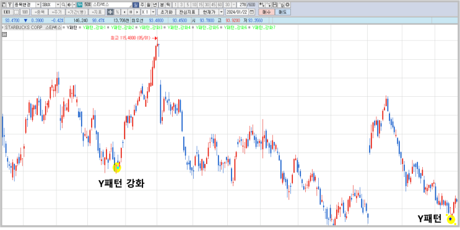Viewport: 460px width, 230px height.
Task: Toggle the monthly (월) period button
Action: click(148, 5)
